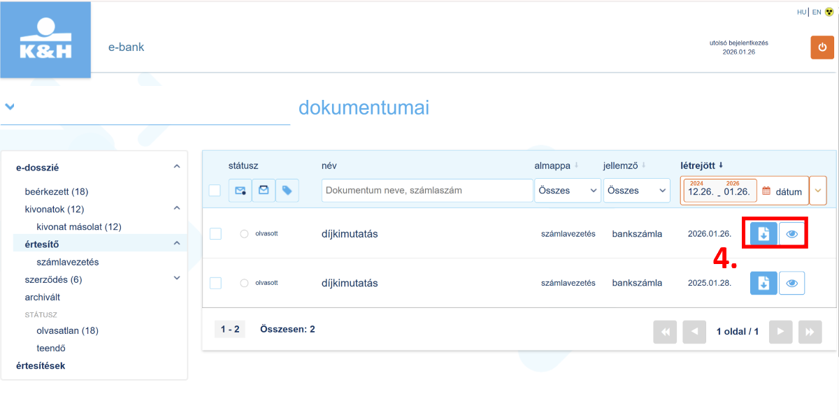839x417 pixels.
Task: Filter by unread envelope status icon
Action: 240,191
